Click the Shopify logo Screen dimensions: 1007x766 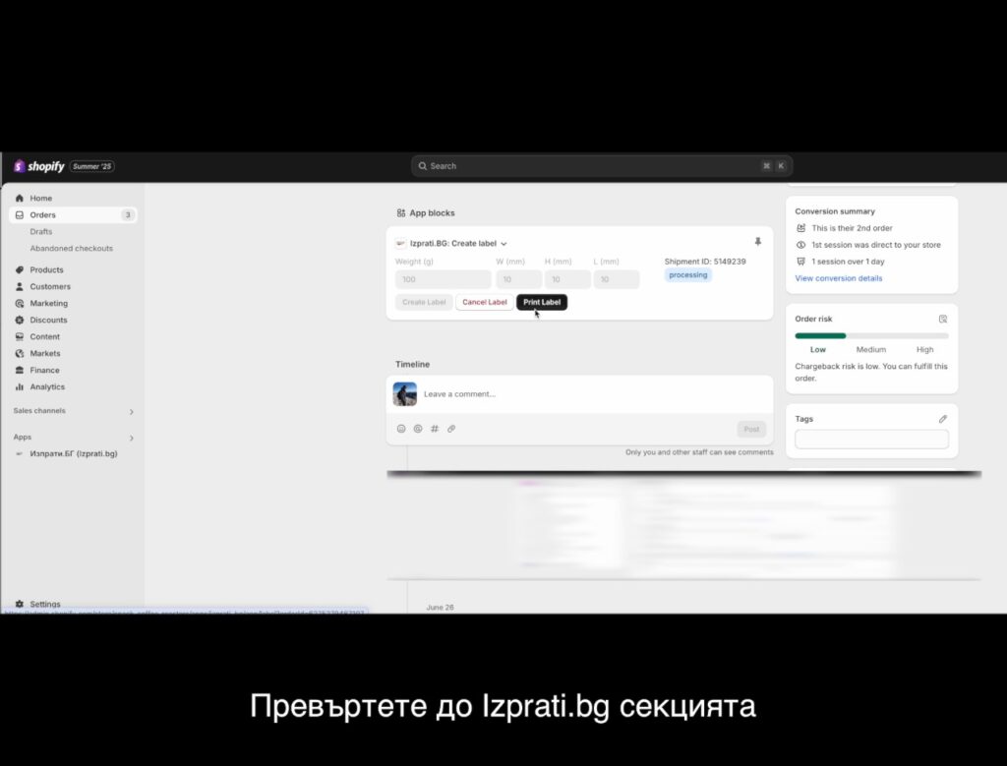[x=39, y=166]
